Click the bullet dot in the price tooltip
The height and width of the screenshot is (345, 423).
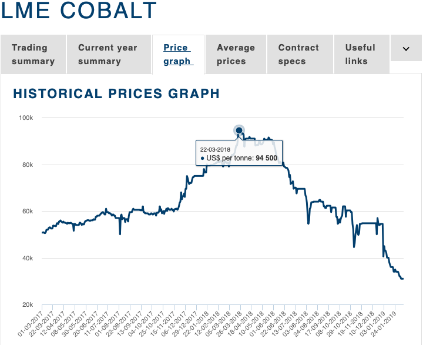click(203, 159)
